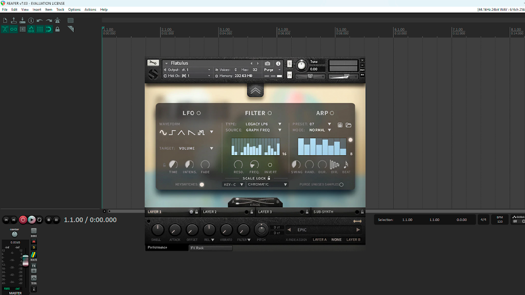Open LFO waveform dropdown arrow
525x295 pixels.
coord(212,132)
